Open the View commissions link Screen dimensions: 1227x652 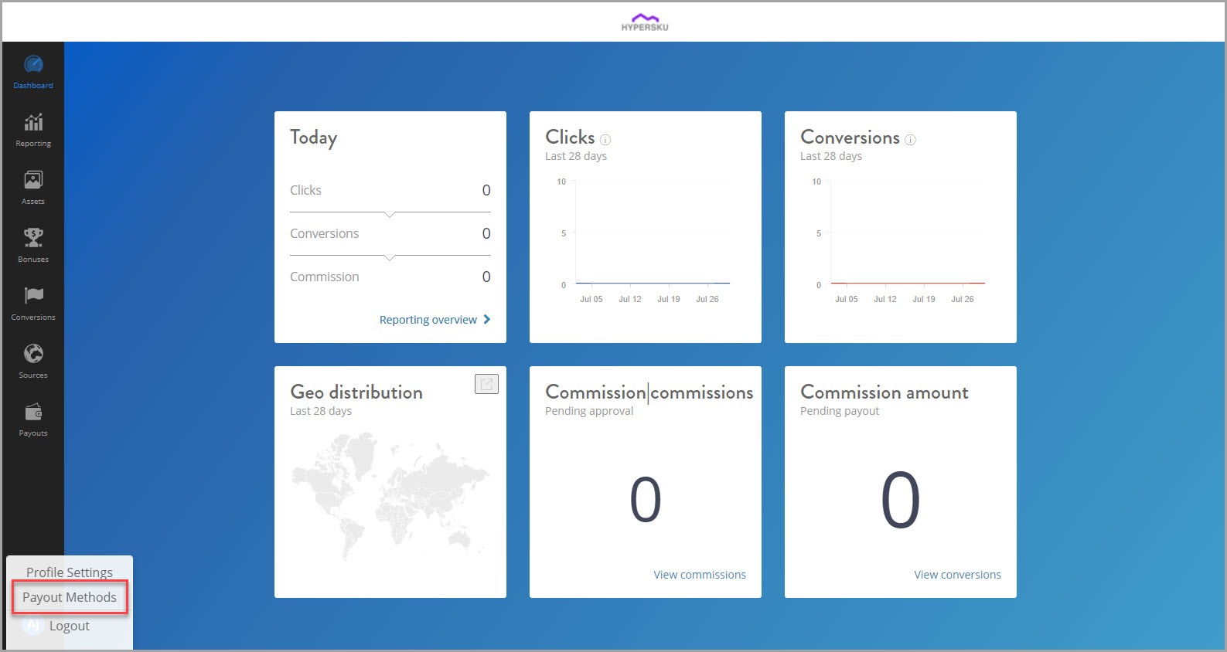tap(700, 575)
